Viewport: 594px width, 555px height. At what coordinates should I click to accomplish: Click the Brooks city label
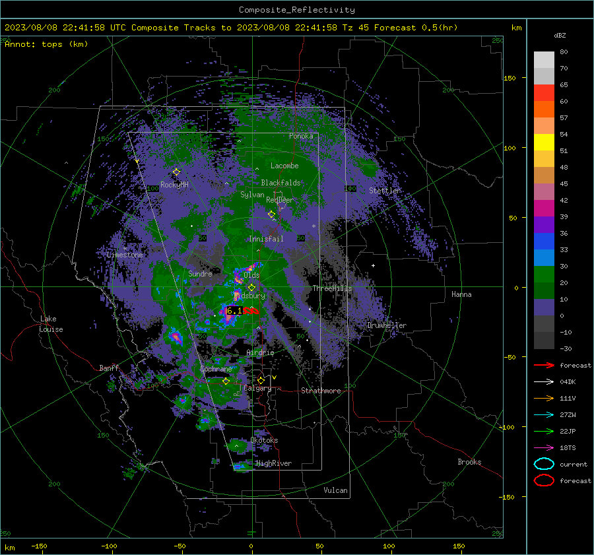pos(469,462)
